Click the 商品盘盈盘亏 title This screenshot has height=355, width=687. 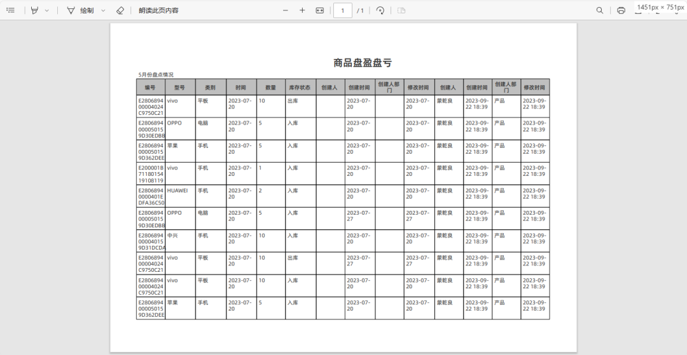pyautogui.click(x=363, y=63)
